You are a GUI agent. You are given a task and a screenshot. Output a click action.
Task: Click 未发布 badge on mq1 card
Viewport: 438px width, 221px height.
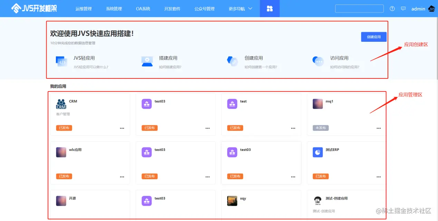[x=321, y=128]
